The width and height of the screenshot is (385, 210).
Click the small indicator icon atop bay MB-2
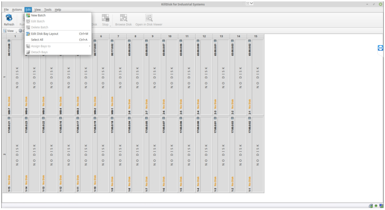click(95, 41)
